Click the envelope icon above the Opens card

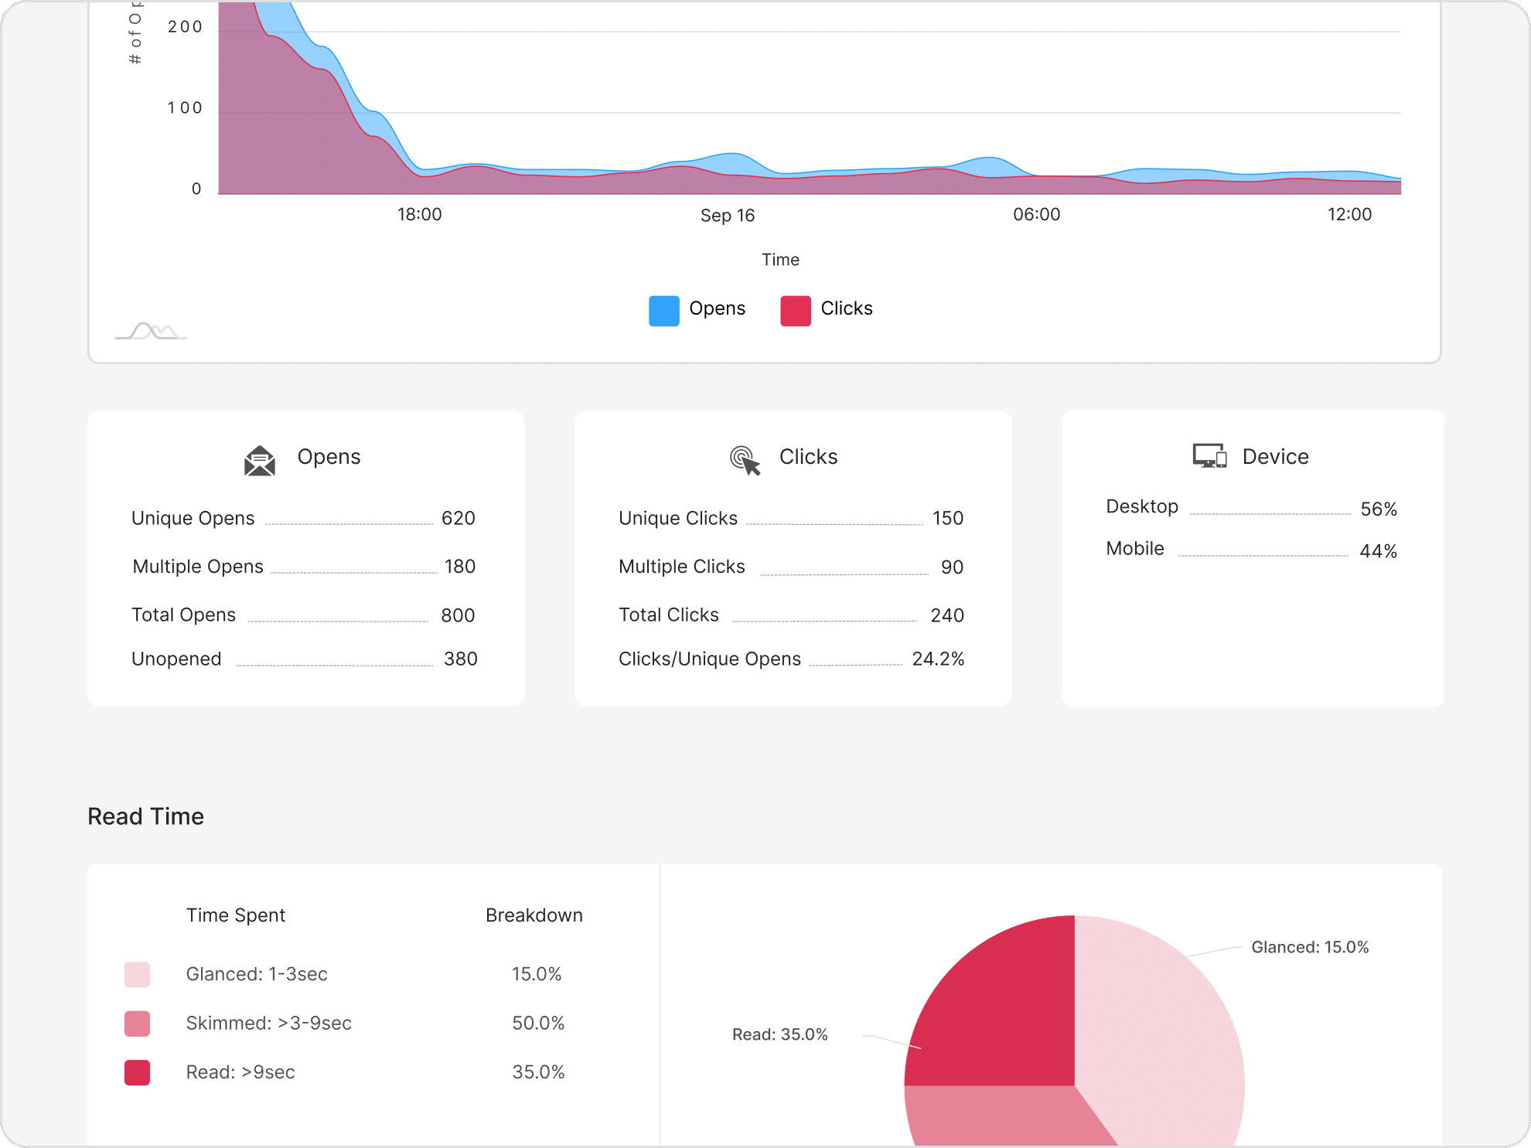point(260,459)
